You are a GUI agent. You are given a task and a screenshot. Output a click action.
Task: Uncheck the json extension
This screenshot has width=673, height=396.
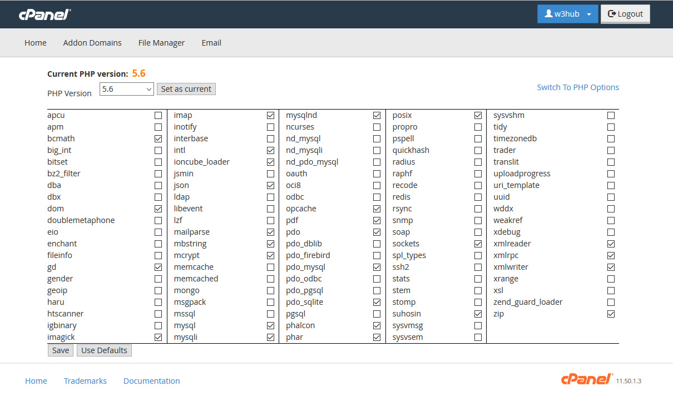click(271, 185)
